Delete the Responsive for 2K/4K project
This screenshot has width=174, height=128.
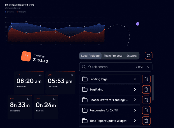(146, 110)
